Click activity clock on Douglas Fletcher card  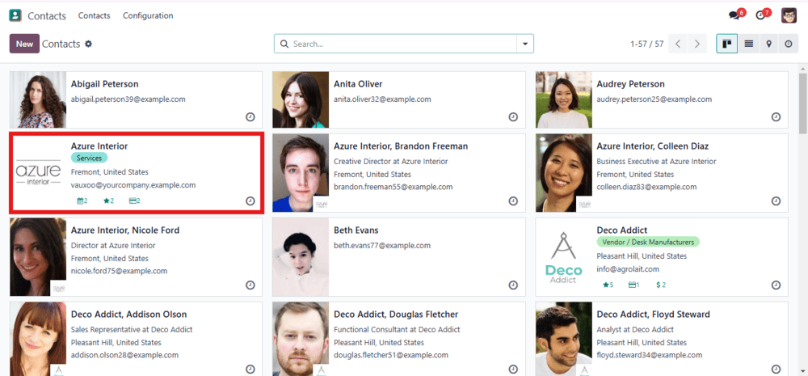[x=513, y=370]
